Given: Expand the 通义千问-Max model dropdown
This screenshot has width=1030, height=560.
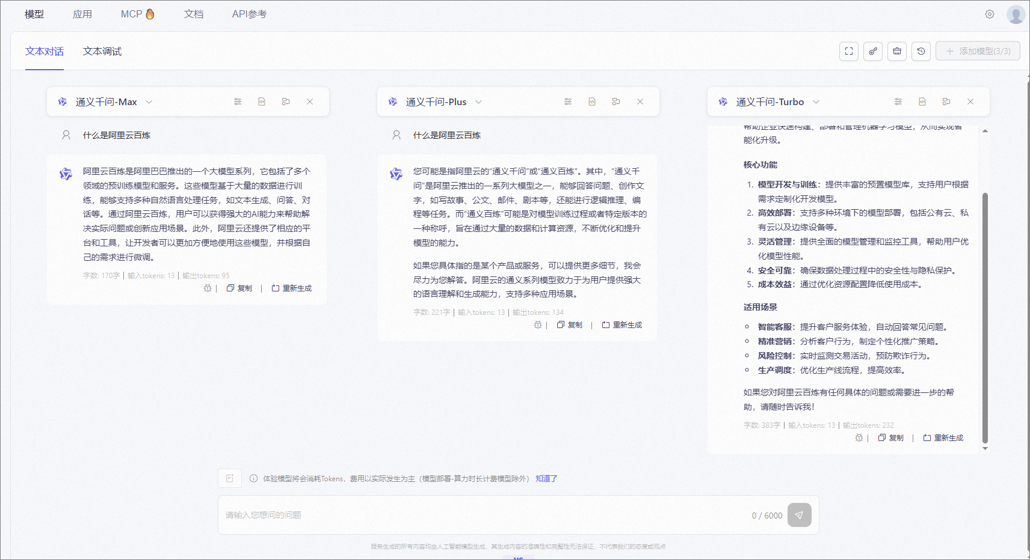Looking at the screenshot, I should (149, 102).
